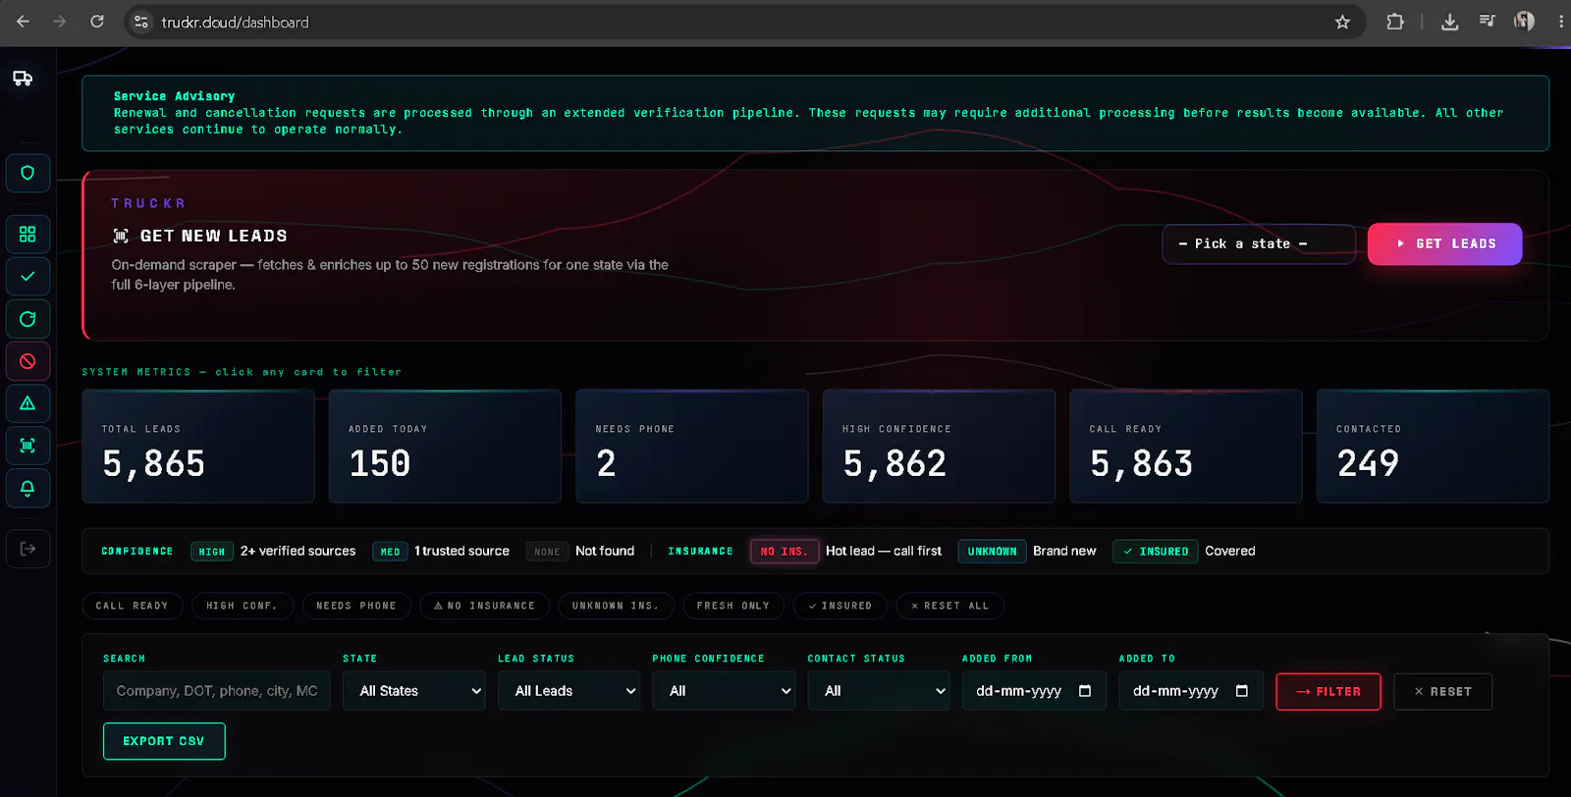
Task: Click the NO INS. legend badge
Action: pos(785,552)
